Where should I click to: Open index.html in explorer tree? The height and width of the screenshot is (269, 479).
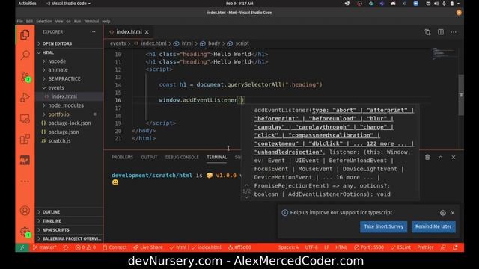pyautogui.click(x=69, y=96)
